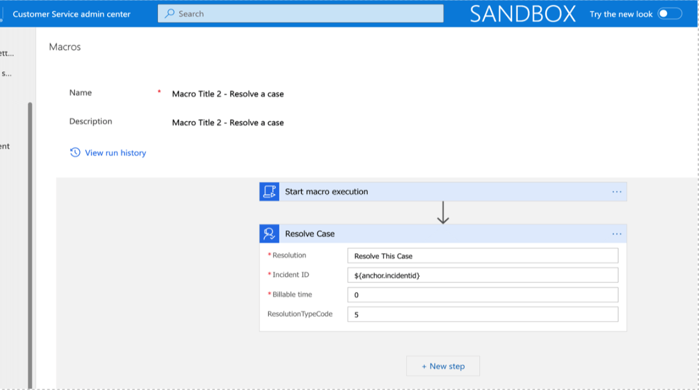The height and width of the screenshot is (390, 699).
Task: Toggle the Try the new look switch
Action: [x=669, y=14]
